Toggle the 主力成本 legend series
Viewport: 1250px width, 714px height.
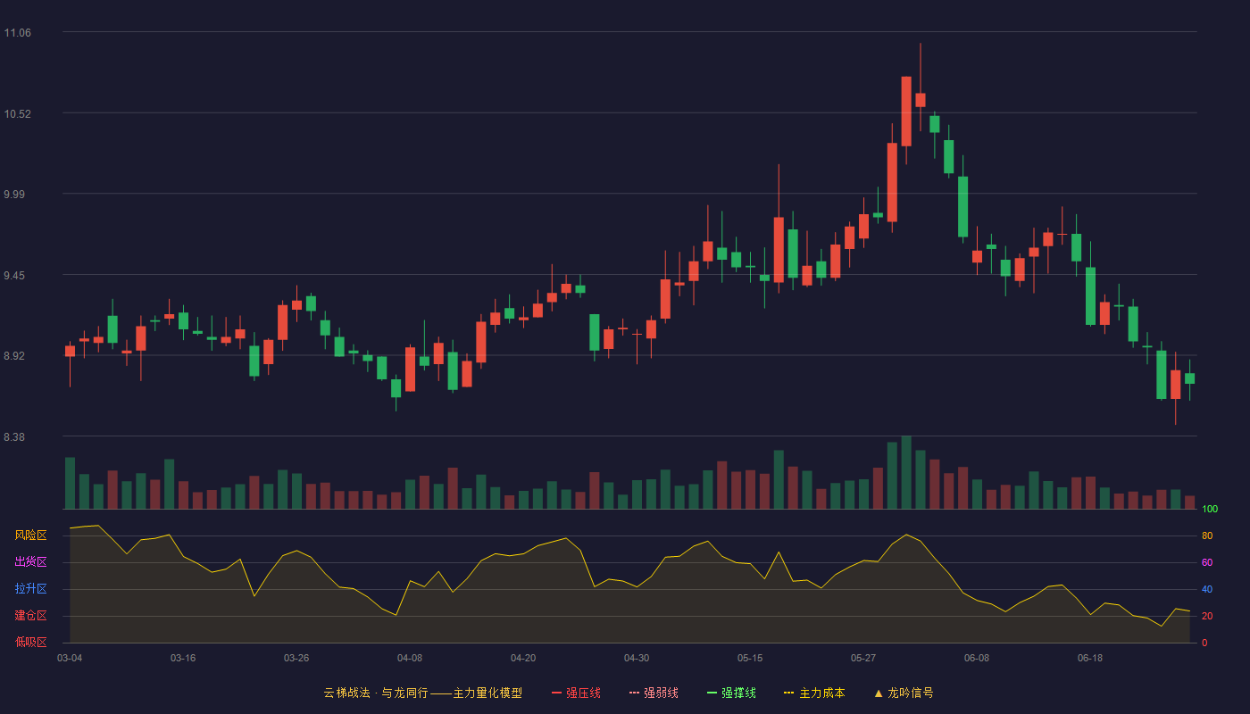click(814, 693)
